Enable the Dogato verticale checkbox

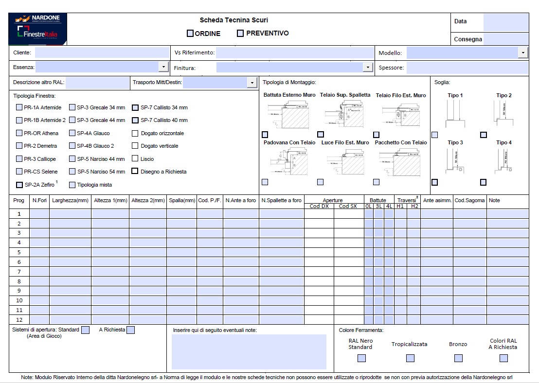135,146
